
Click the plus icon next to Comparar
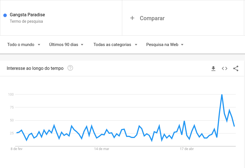(x=132, y=18)
